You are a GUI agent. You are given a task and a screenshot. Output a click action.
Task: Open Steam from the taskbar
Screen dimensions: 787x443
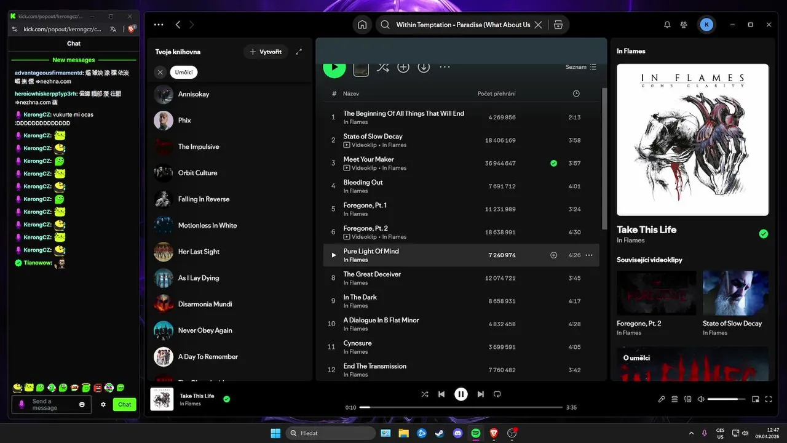pos(440,433)
